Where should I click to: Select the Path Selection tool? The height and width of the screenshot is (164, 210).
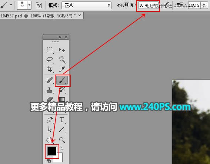coord(50,129)
